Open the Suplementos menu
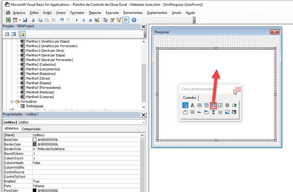This screenshot has height=192, width=293. (x=157, y=13)
